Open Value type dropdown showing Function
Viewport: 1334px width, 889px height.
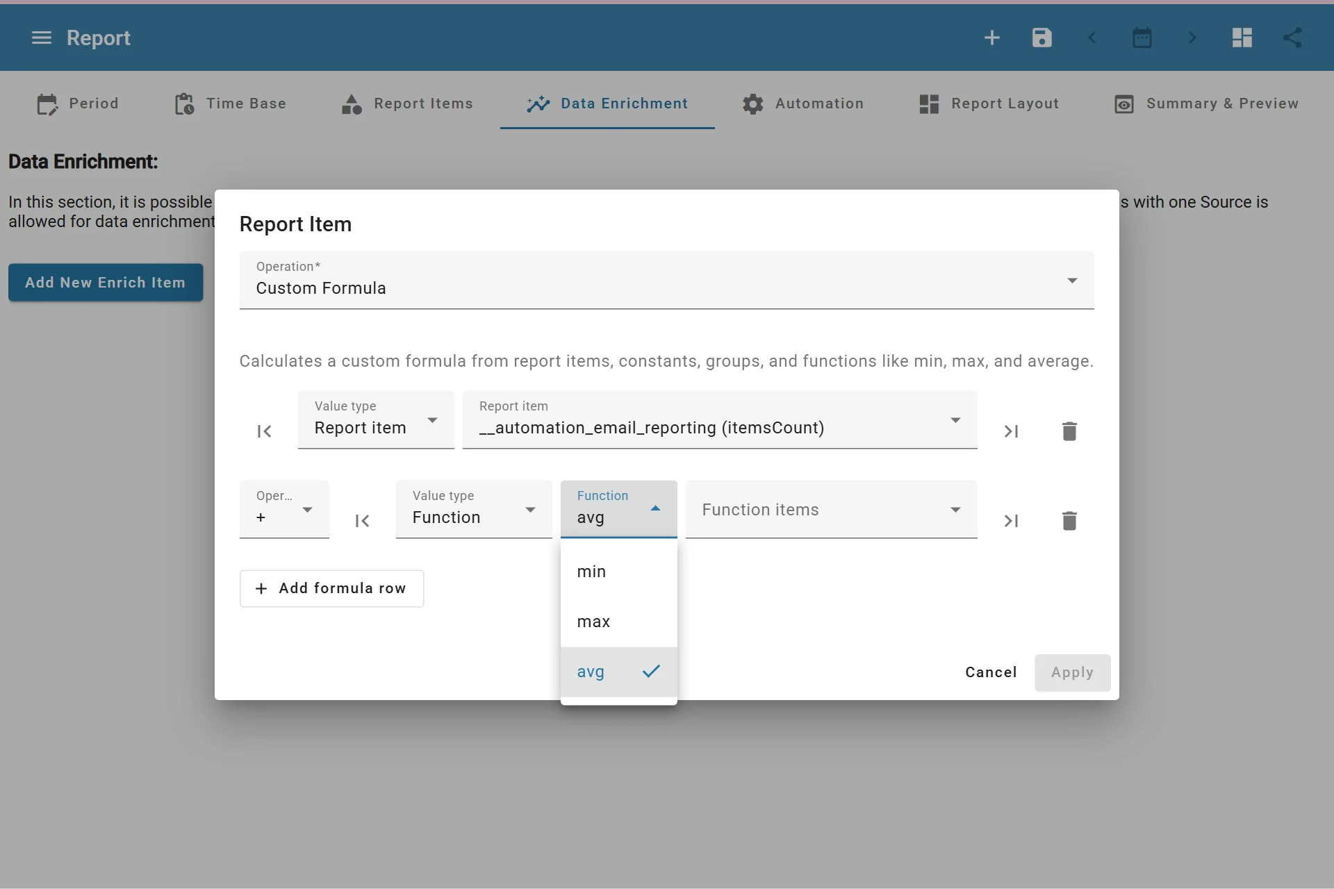click(474, 510)
